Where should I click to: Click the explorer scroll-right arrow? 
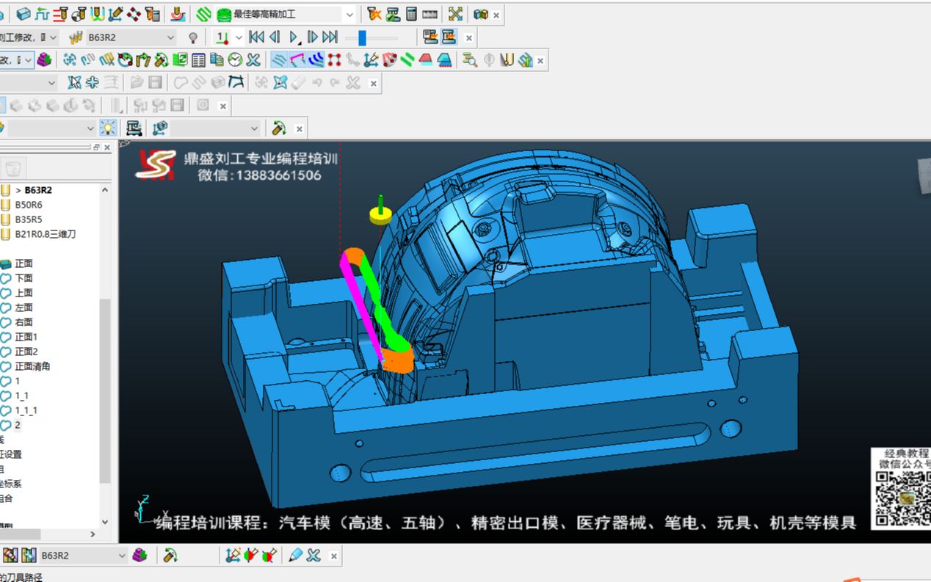tap(93, 534)
